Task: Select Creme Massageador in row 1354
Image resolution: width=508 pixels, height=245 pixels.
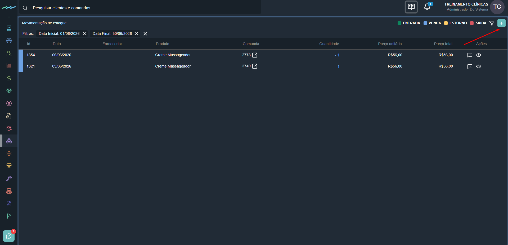Action: pos(173,55)
